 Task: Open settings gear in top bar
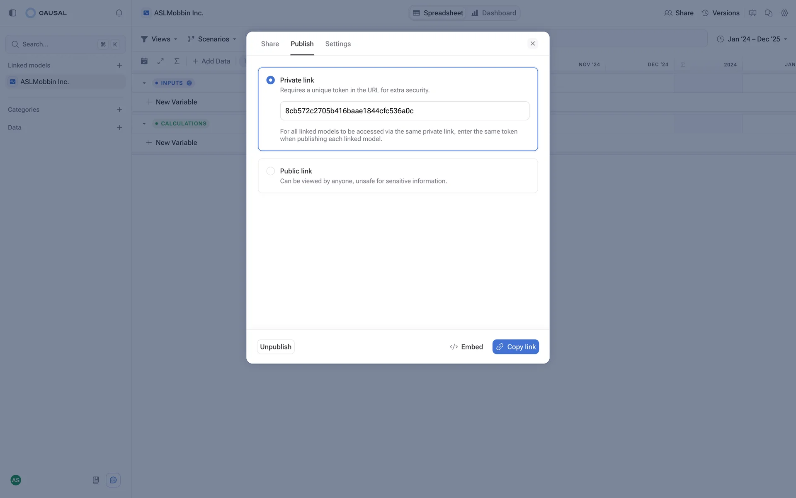784,13
